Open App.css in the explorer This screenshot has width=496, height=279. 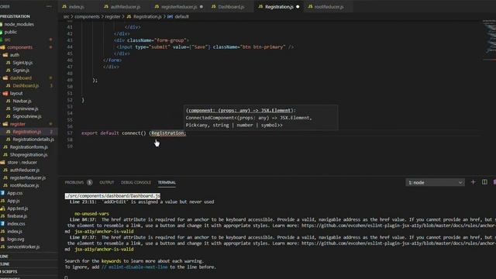coord(15,193)
